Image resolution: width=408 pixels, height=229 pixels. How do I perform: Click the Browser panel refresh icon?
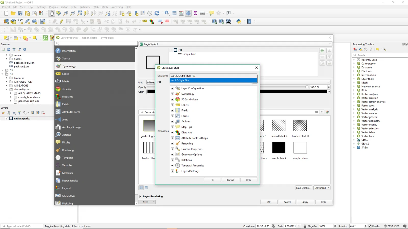click(9, 49)
